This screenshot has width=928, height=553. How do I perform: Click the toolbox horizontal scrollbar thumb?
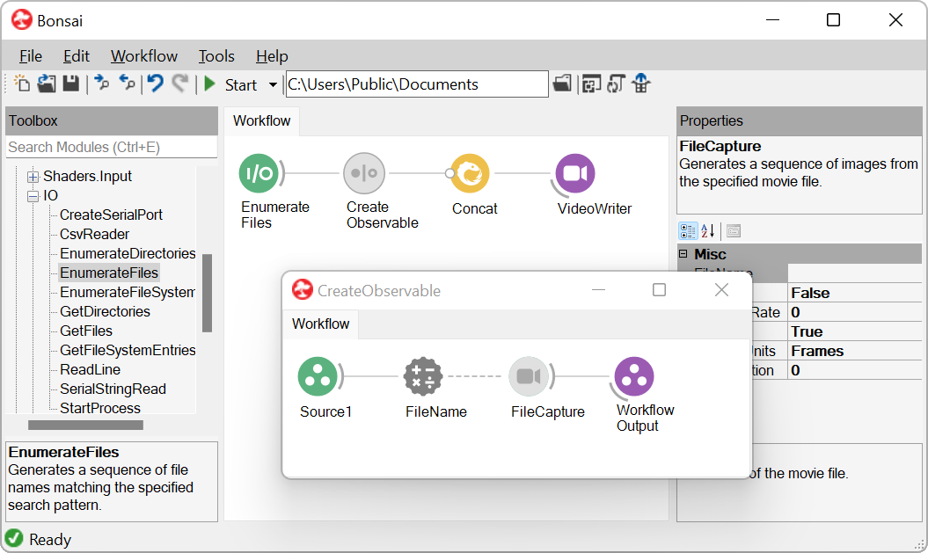pyautogui.click(x=86, y=425)
